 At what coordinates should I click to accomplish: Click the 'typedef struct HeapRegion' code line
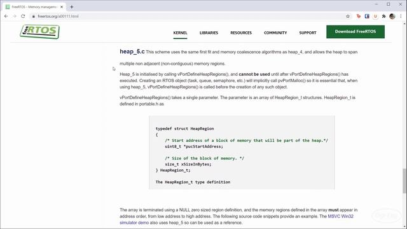[184, 128]
